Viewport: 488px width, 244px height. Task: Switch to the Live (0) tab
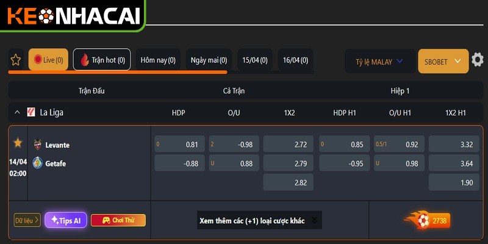pyautogui.click(x=48, y=60)
